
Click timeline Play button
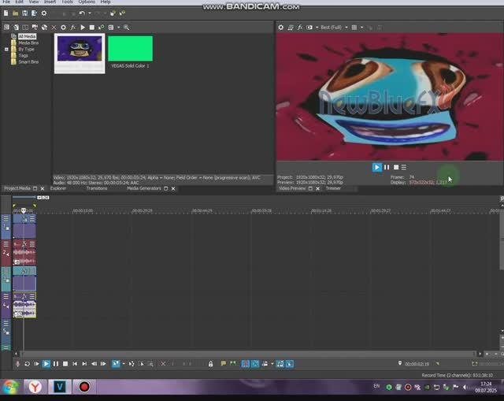point(46,364)
